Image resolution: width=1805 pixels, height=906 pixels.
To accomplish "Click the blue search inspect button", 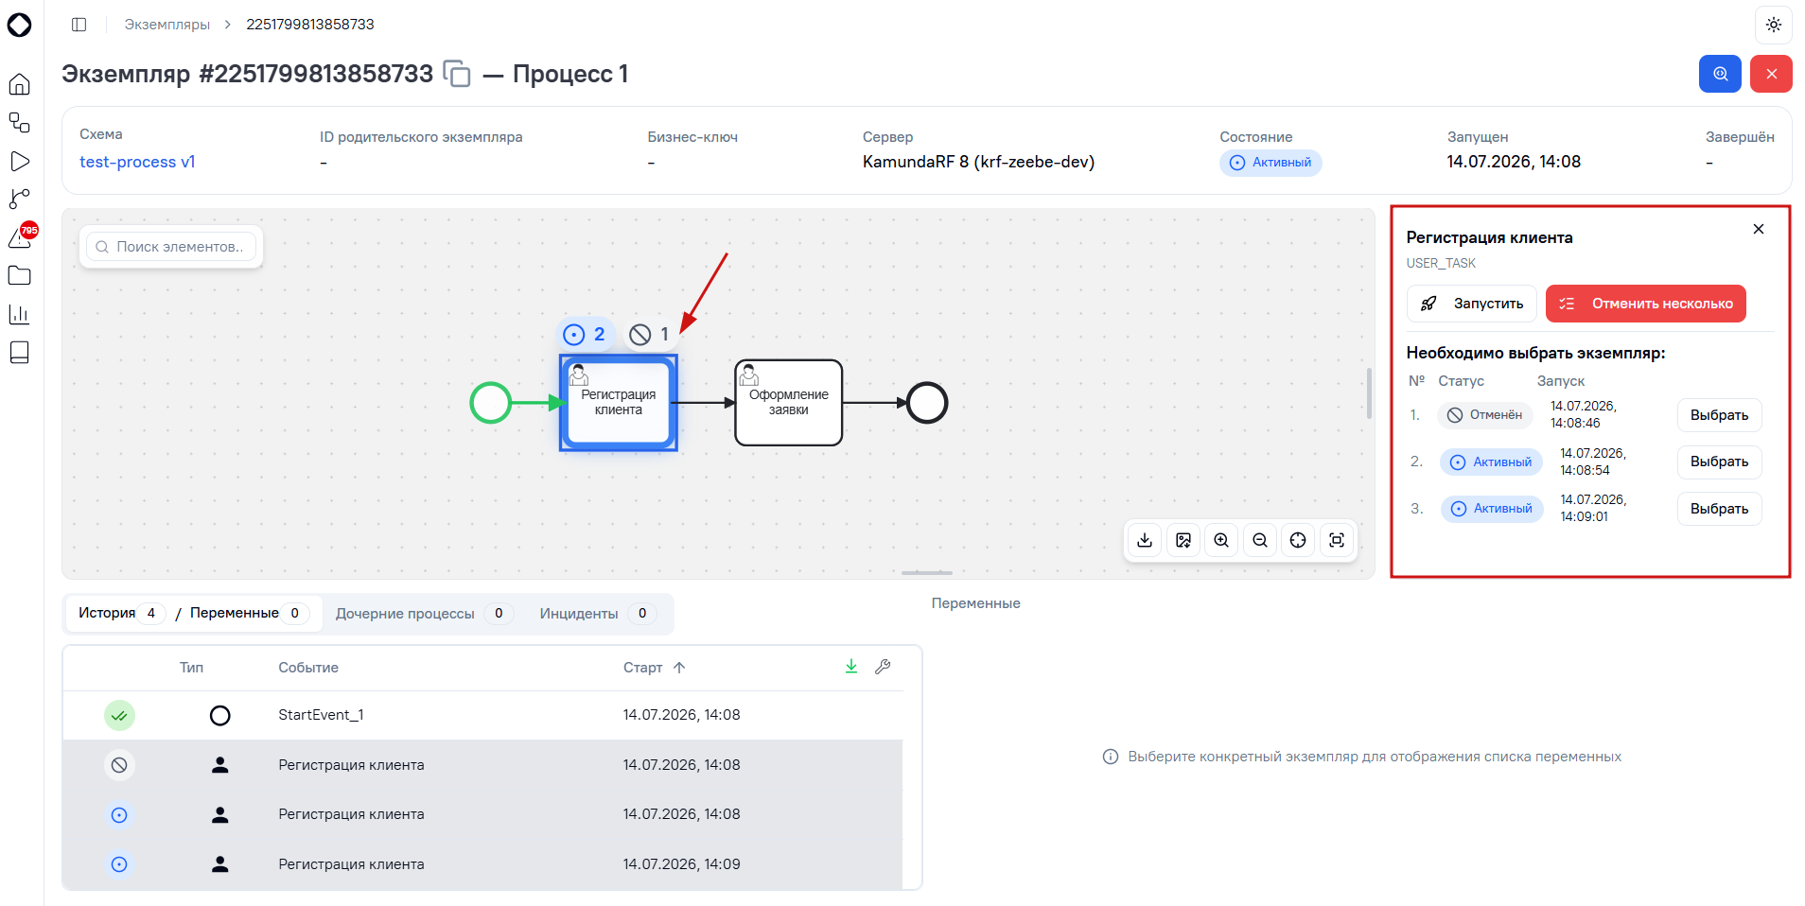I will click(x=1720, y=74).
